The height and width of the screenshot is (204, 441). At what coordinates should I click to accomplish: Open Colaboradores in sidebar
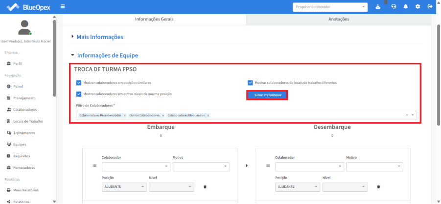(x=25, y=110)
